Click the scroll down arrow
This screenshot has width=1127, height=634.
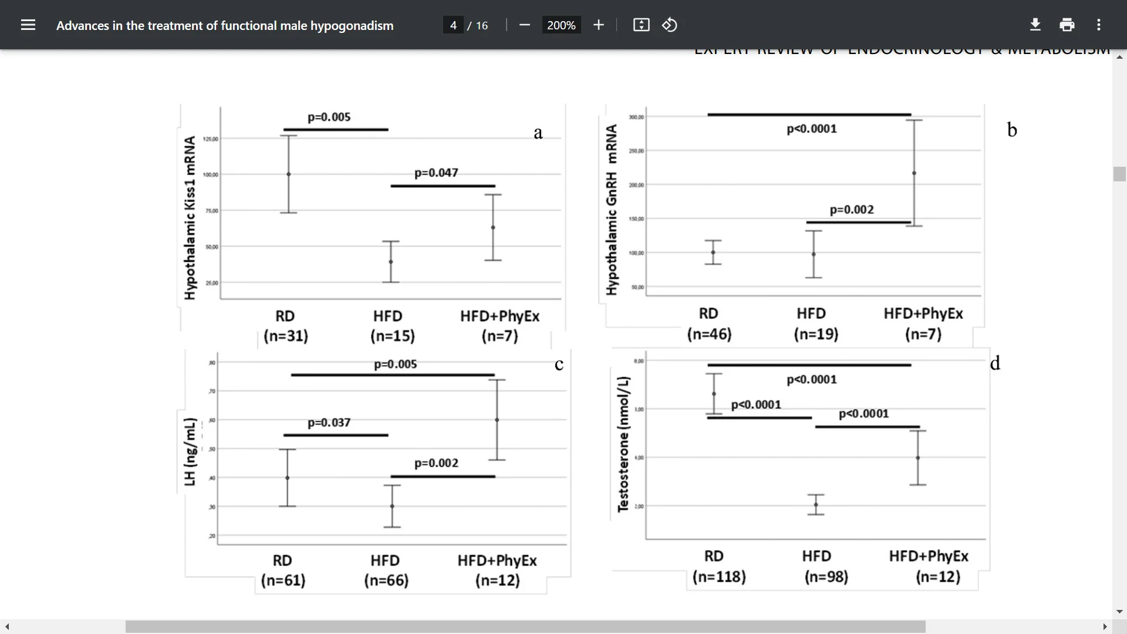[1119, 612]
